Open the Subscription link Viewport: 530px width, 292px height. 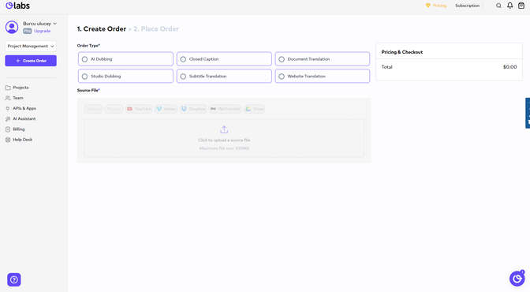(467, 6)
